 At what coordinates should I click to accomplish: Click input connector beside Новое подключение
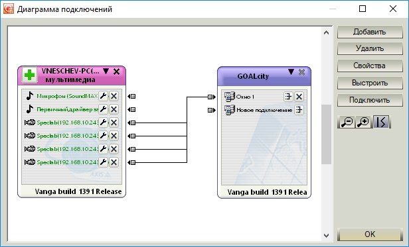(212, 111)
